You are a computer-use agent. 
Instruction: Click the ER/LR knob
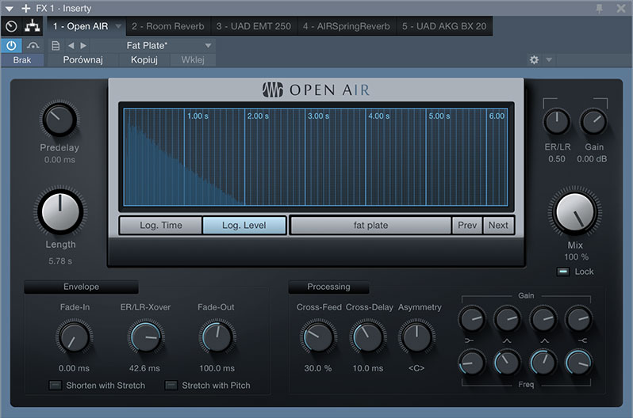(557, 121)
